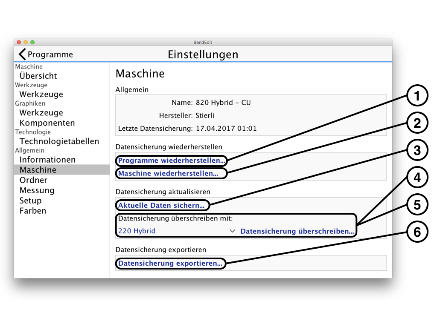Click Datensicherung exportieren link
Viewport: 437px width, 327px height.
click(x=170, y=264)
